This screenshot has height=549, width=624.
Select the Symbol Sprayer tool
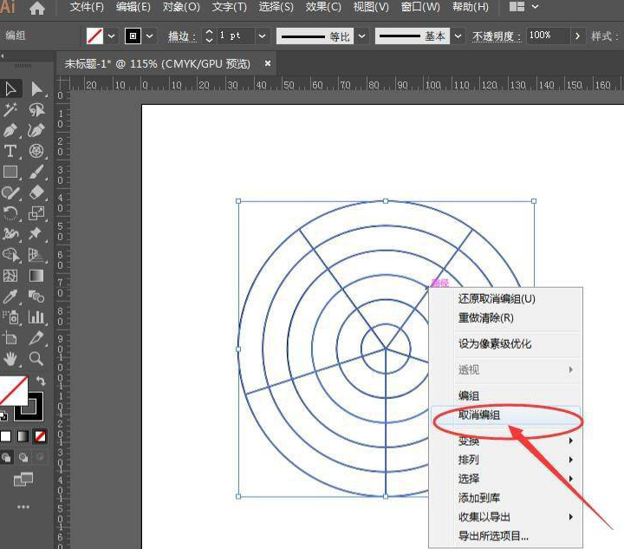[10, 317]
